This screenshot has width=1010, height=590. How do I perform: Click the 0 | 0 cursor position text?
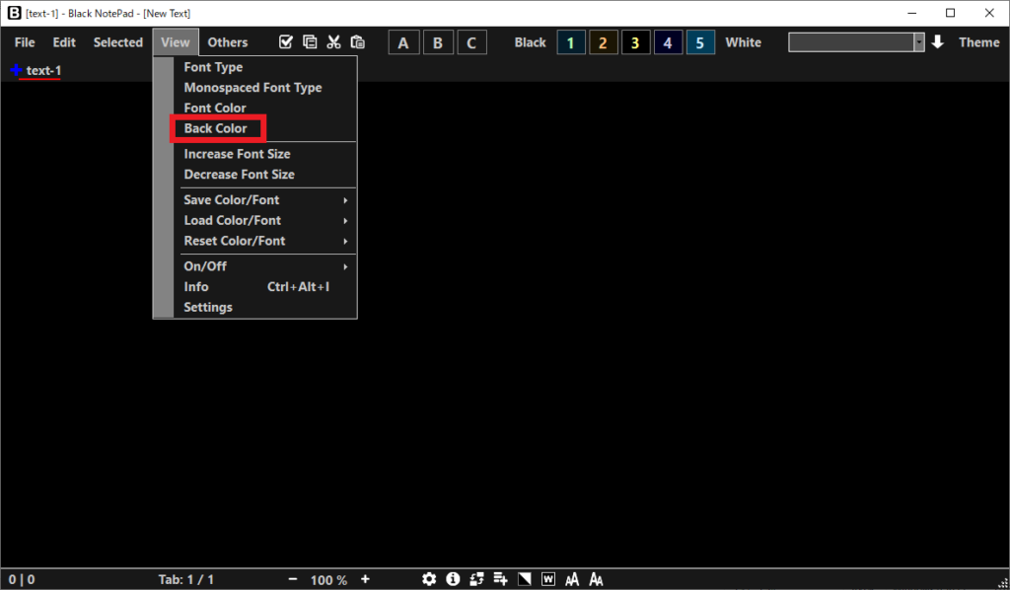(22, 580)
